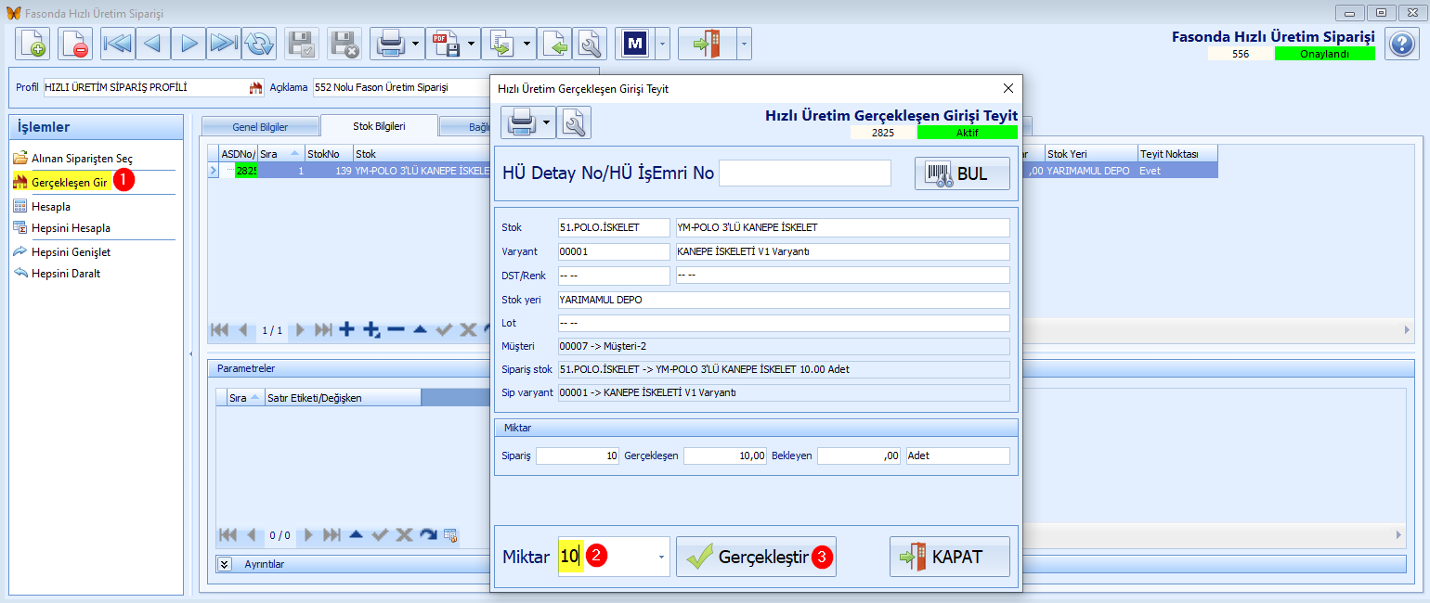This screenshot has width=1430, height=603.
Task: Open the Miktar combo box dropdown arrow
Action: (661, 558)
